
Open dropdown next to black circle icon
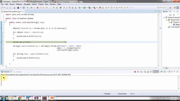click(21, 8)
